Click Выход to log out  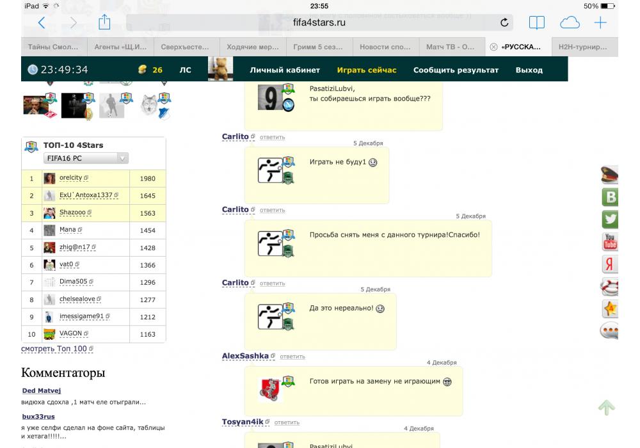[529, 70]
